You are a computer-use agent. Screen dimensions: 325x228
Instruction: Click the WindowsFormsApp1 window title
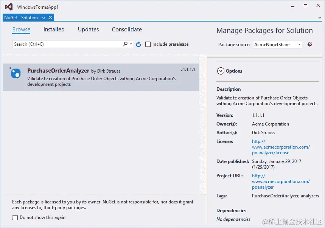[38, 7]
